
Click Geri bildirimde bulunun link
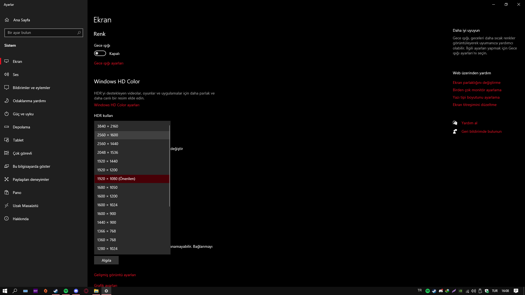coord(482,131)
